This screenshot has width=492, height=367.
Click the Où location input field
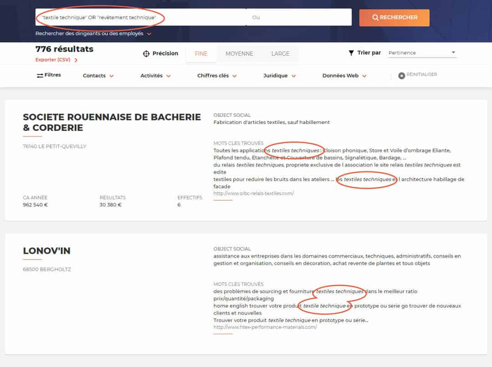coord(299,17)
